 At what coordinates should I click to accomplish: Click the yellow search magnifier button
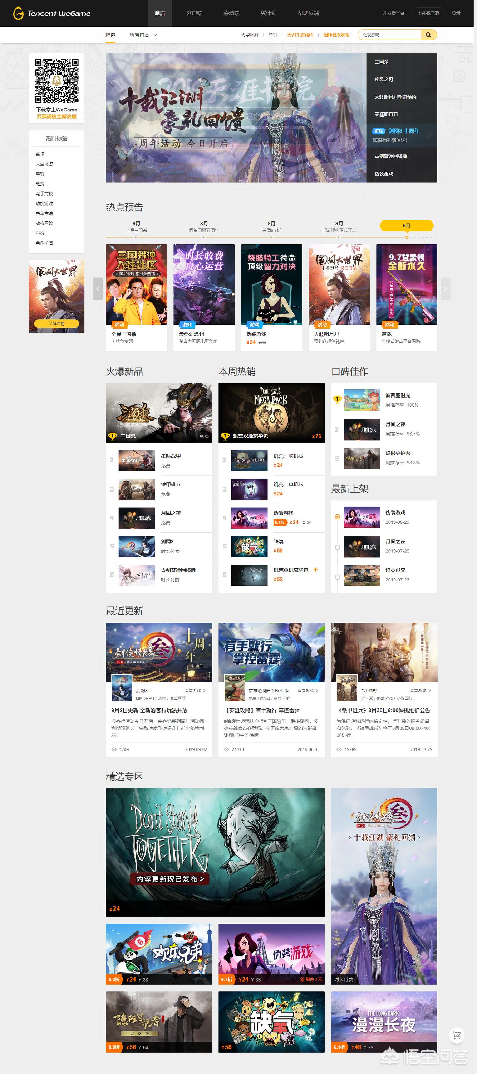pyautogui.click(x=428, y=35)
